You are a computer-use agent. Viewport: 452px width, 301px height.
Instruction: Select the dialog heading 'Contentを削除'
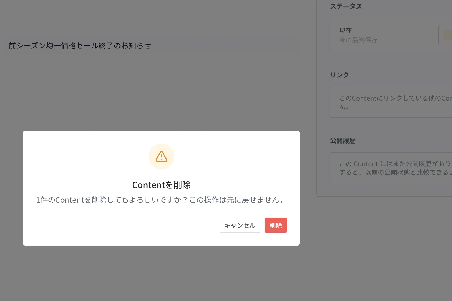tap(161, 185)
